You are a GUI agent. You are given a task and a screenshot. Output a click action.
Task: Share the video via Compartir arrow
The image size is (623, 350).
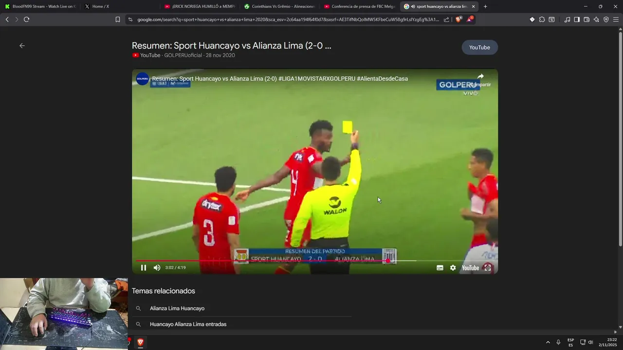point(480,79)
